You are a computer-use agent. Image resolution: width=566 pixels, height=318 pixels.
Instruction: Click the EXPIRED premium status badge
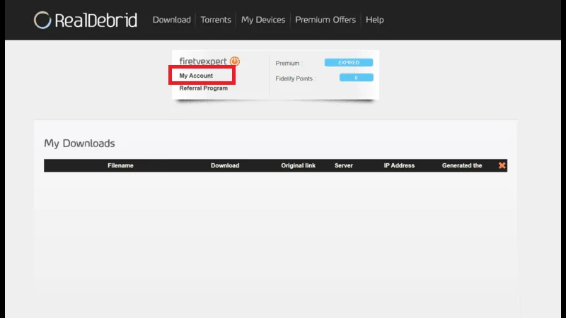pos(349,62)
